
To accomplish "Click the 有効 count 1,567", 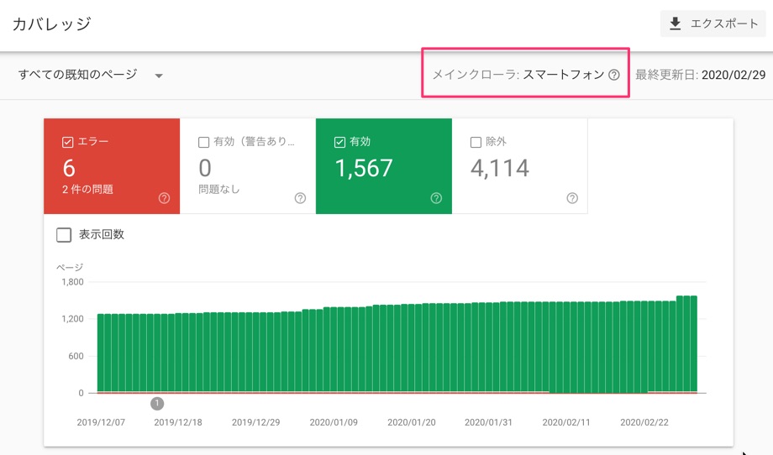I will [363, 169].
